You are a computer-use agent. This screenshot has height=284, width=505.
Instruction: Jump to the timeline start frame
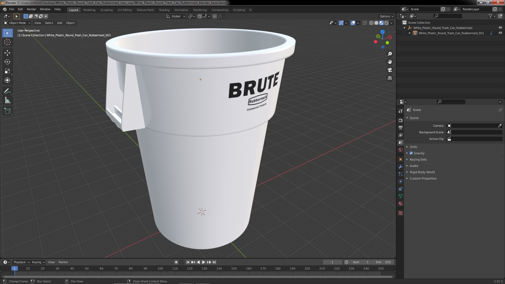(x=188, y=262)
